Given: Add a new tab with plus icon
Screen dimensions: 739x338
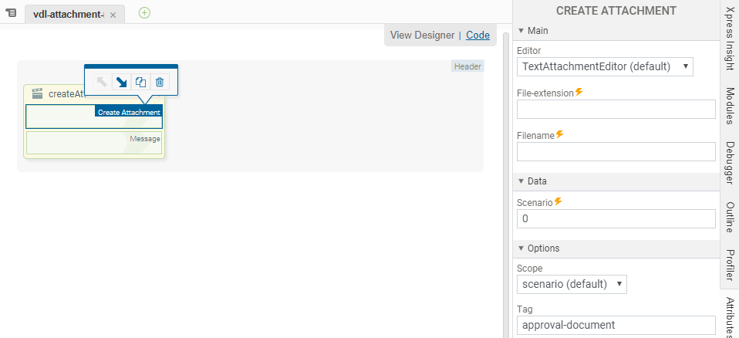Looking at the screenshot, I should pos(144,12).
